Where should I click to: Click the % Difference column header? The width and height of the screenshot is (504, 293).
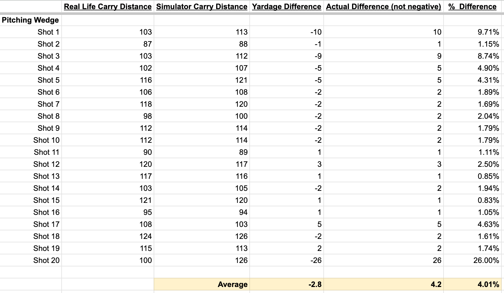[x=472, y=7]
